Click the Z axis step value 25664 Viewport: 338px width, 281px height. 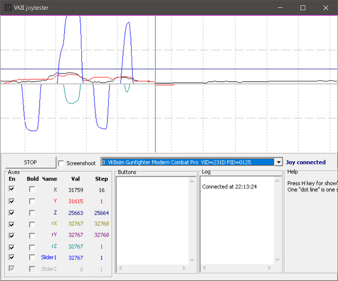[x=101, y=213]
